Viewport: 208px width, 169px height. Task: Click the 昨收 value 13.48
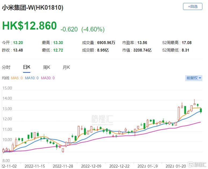coord(18,50)
